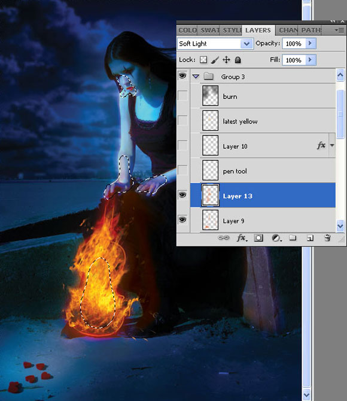
Task: Lock transparent pixels
Action: pos(203,59)
